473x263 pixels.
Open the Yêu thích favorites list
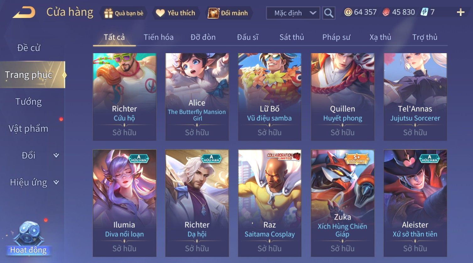point(176,13)
